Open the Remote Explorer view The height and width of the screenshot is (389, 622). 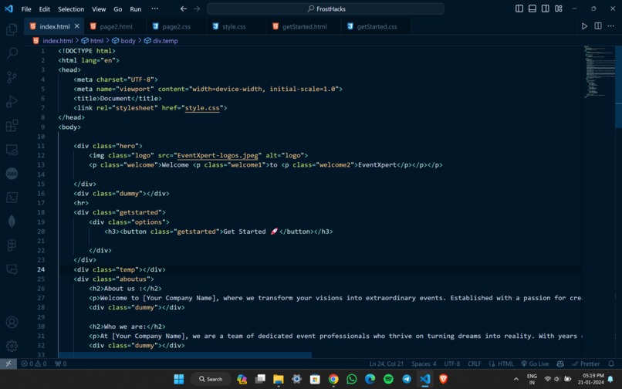tap(12, 150)
